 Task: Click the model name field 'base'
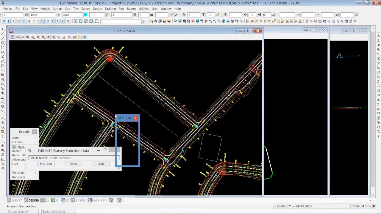point(43,15)
